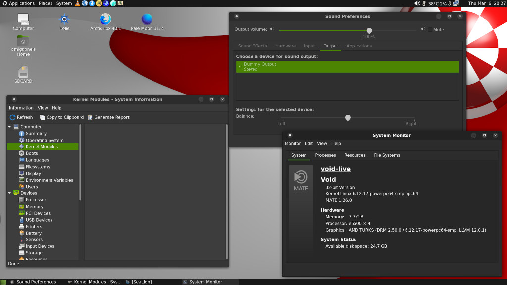Click the network connection tray icon

pyautogui.click(x=456, y=3)
